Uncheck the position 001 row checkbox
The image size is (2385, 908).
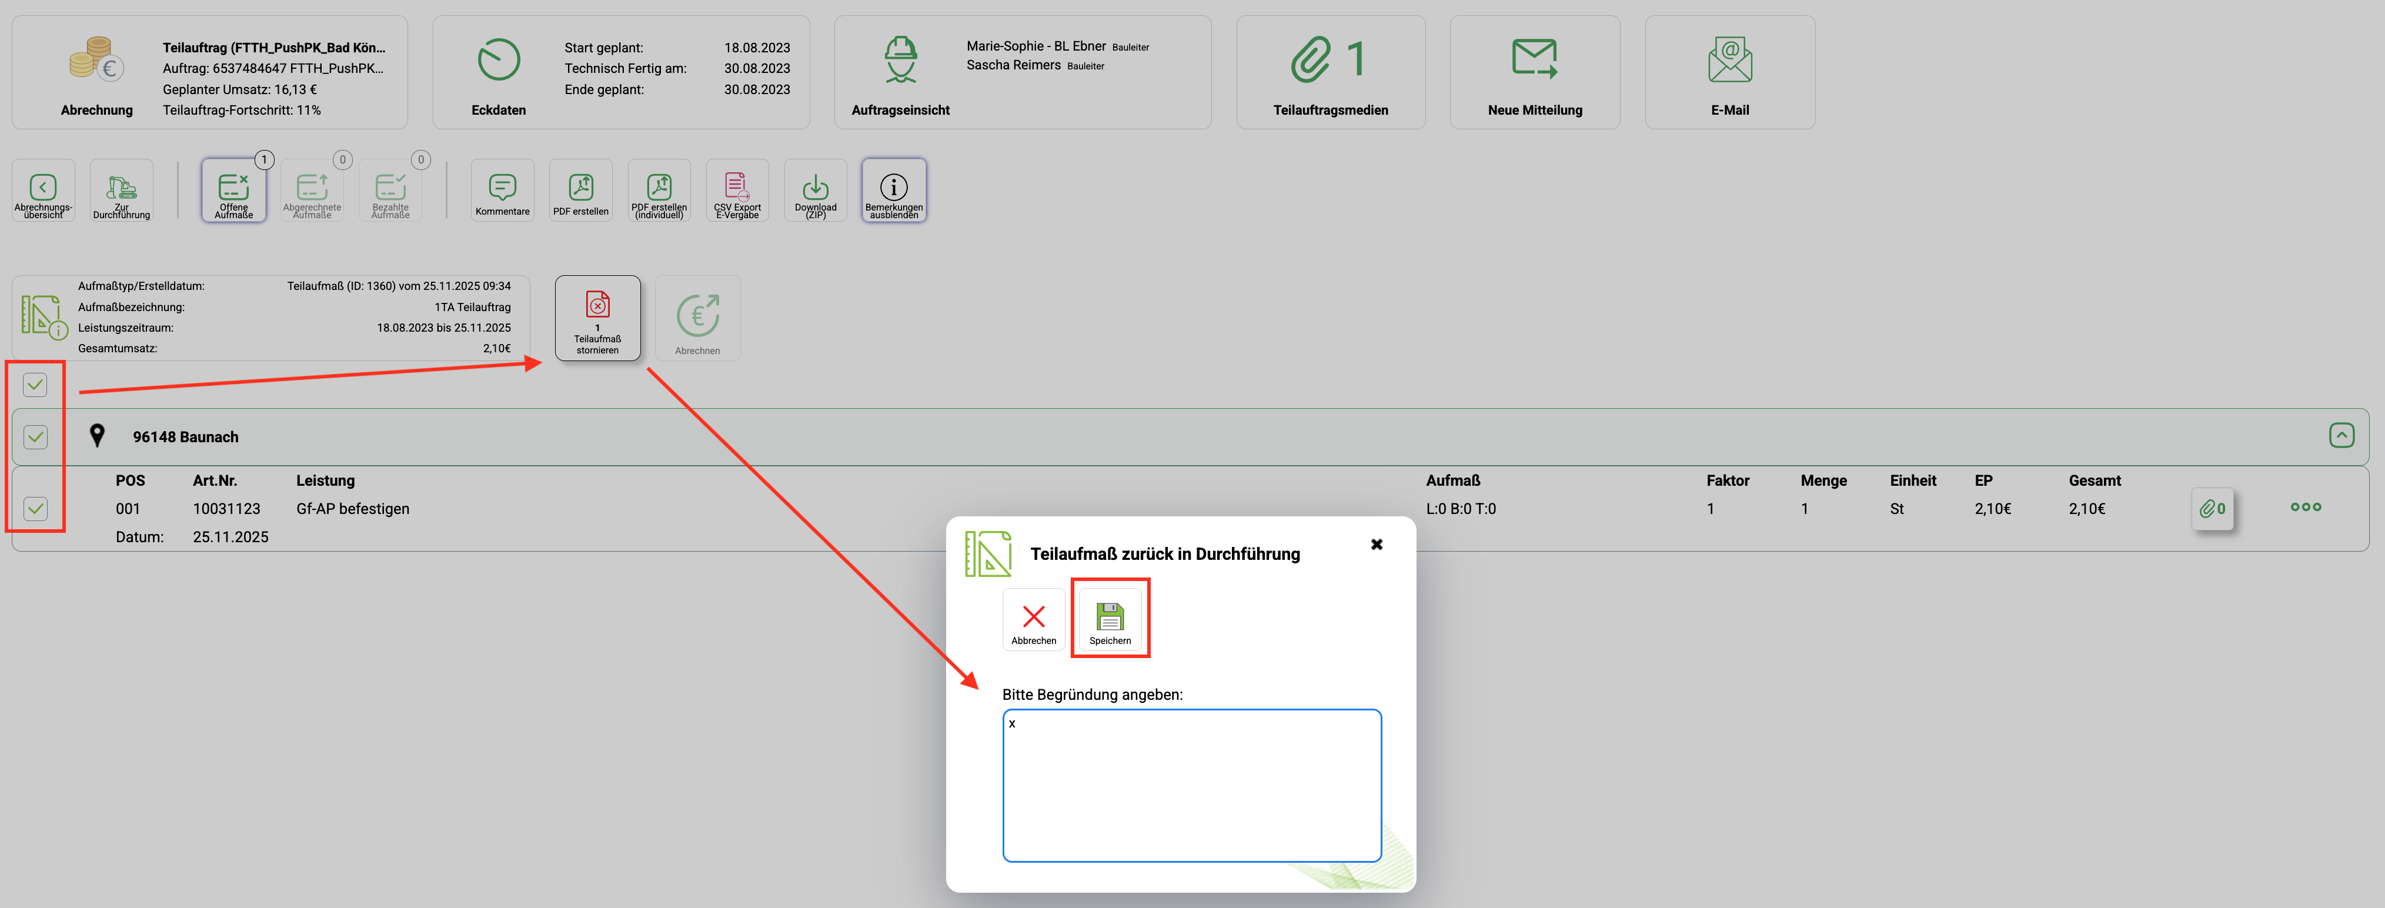click(35, 508)
